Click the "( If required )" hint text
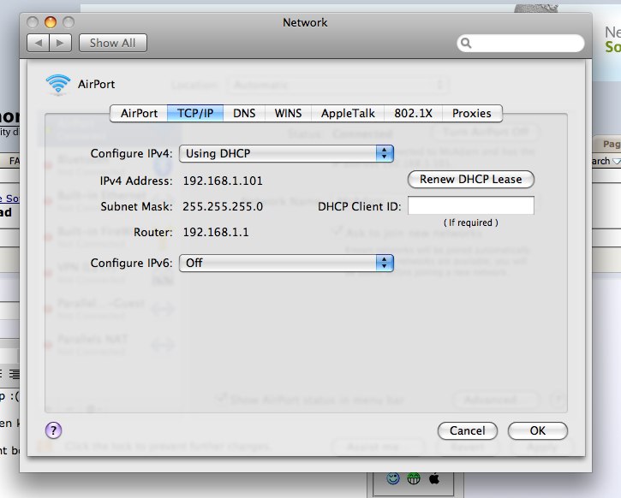 coord(471,222)
